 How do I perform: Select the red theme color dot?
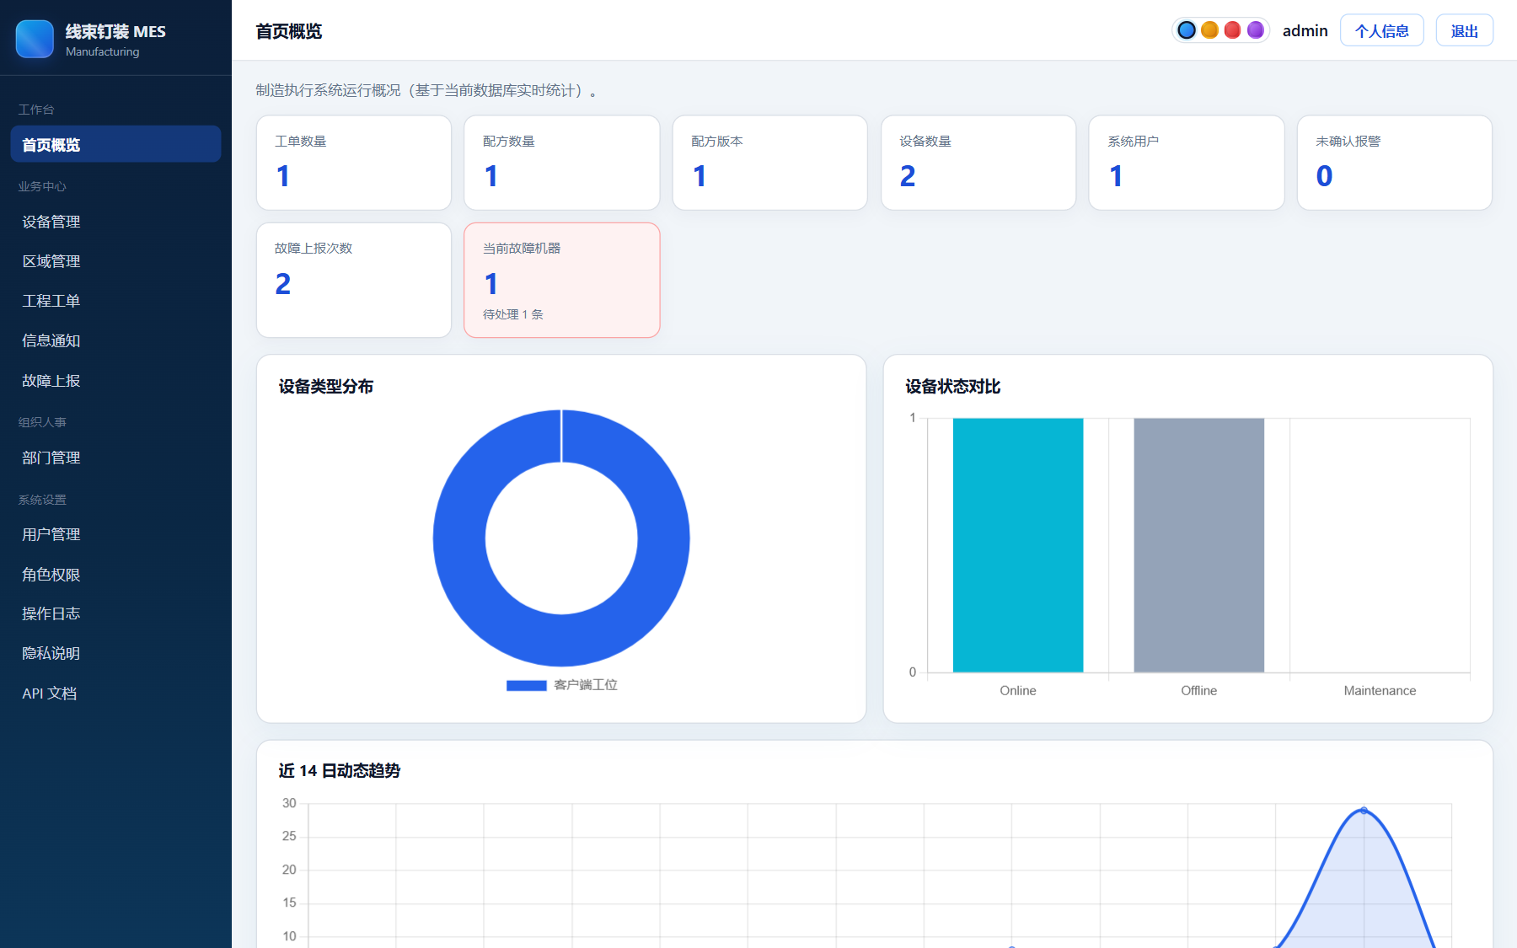click(x=1232, y=30)
